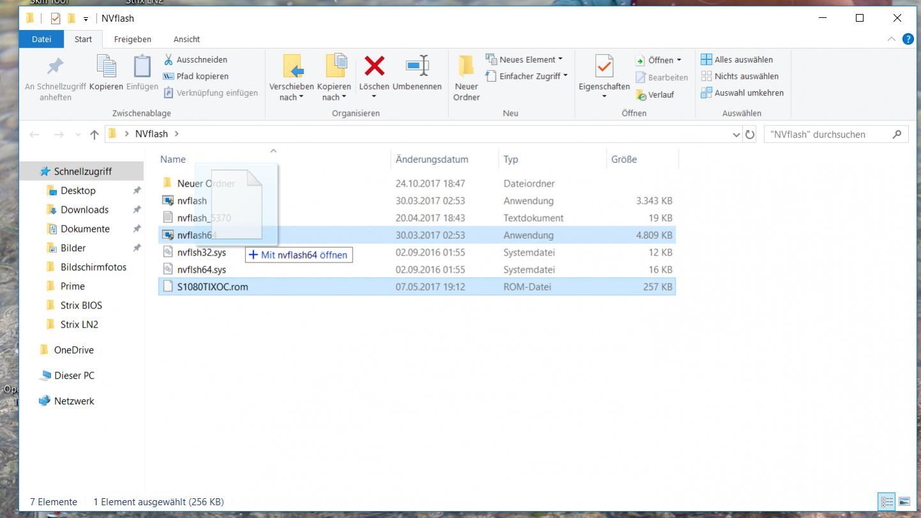Open Bilder in the sidebar
Viewport: 921px width, 518px height.
73,248
